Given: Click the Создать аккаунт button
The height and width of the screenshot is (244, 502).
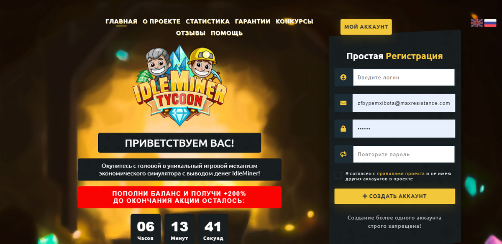Looking at the screenshot, I should pyautogui.click(x=394, y=196).
